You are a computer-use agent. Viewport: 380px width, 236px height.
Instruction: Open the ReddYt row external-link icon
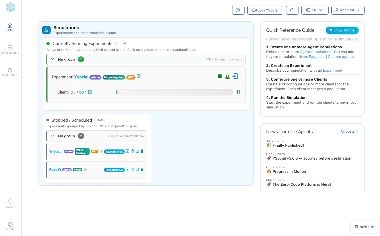point(137,169)
